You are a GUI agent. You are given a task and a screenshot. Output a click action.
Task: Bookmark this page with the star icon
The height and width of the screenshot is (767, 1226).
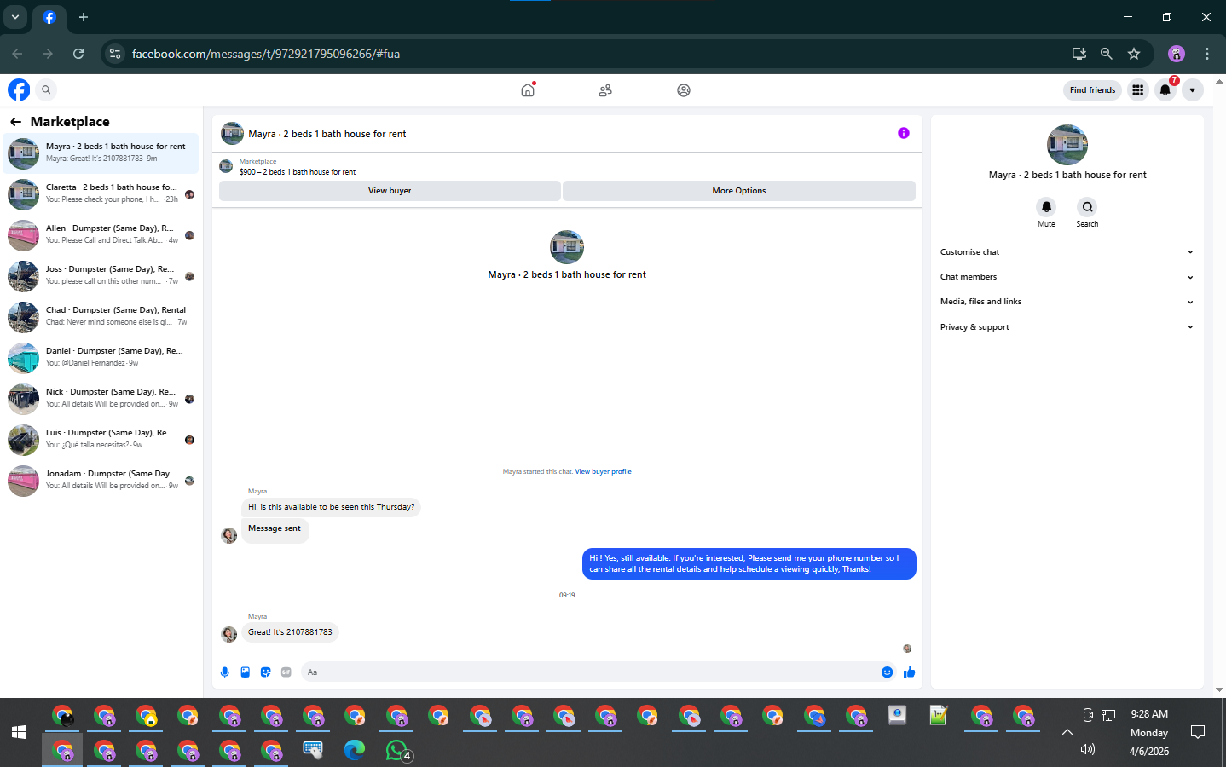coord(1134,54)
